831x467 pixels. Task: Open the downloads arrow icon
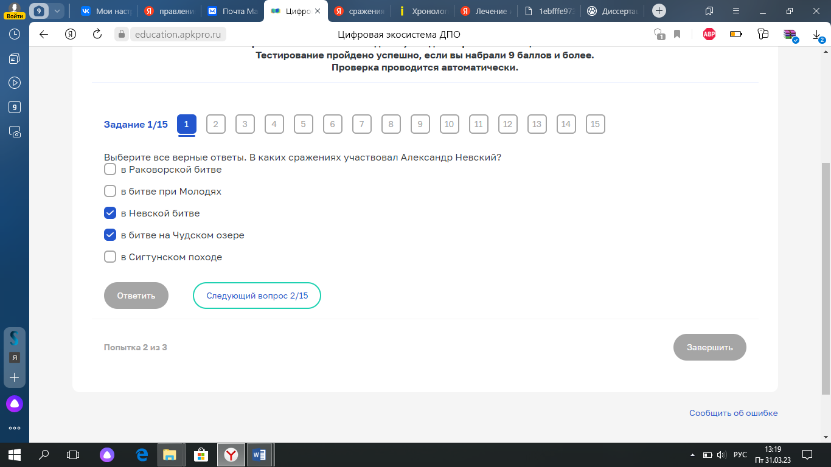click(816, 35)
